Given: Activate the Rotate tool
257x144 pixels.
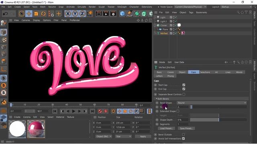Looking at the screenshot, I should [x=43, y=14].
